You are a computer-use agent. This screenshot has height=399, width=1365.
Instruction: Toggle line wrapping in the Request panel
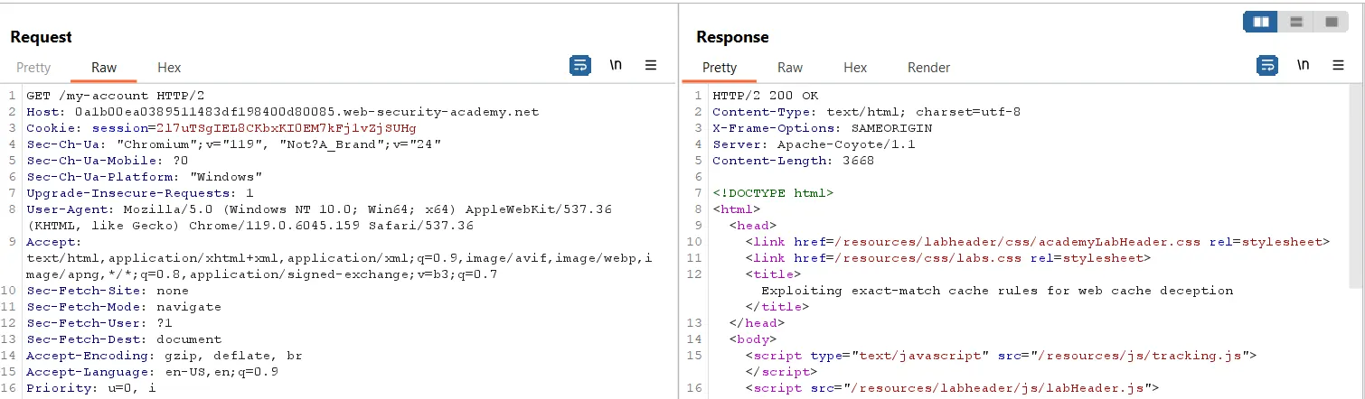pyautogui.click(x=580, y=65)
